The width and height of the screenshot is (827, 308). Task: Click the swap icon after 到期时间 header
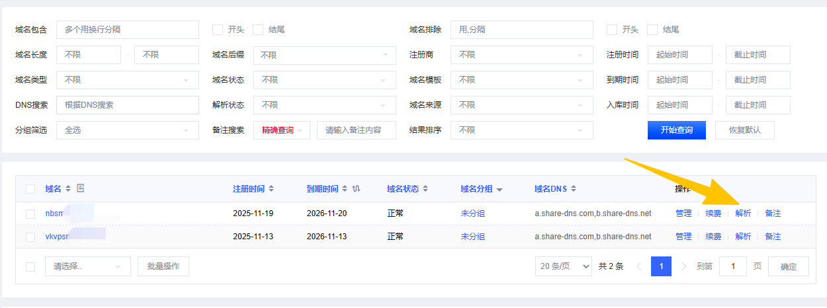click(357, 189)
